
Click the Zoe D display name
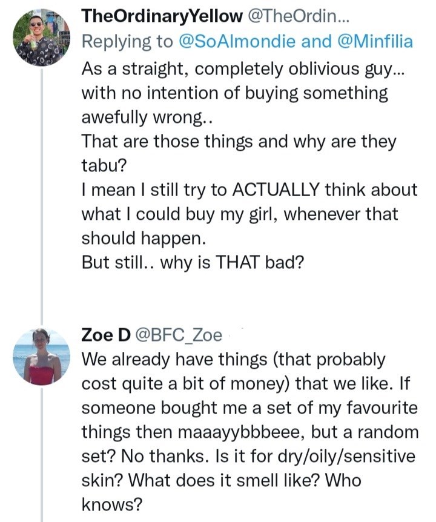click(106, 335)
